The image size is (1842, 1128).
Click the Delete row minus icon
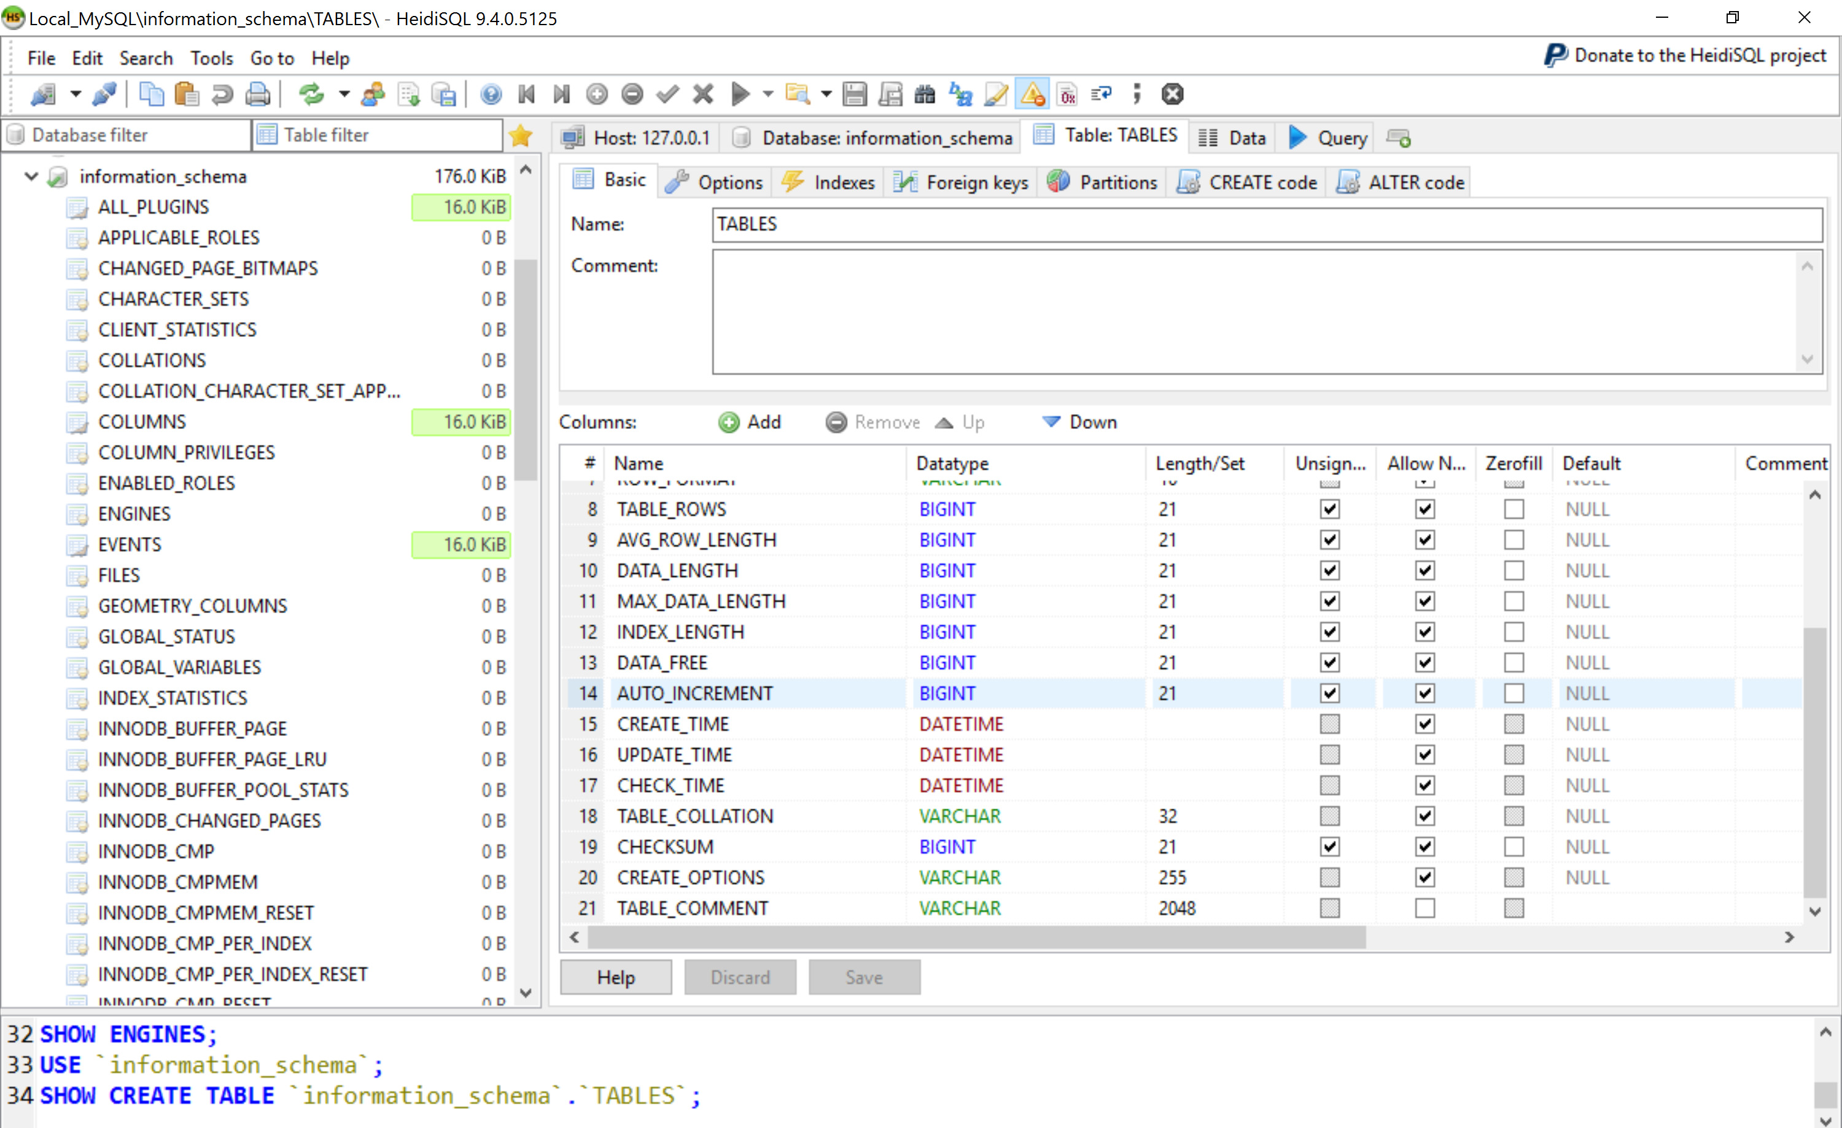(x=632, y=94)
